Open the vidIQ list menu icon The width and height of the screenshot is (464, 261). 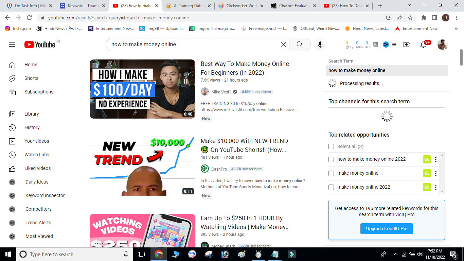coord(394,44)
